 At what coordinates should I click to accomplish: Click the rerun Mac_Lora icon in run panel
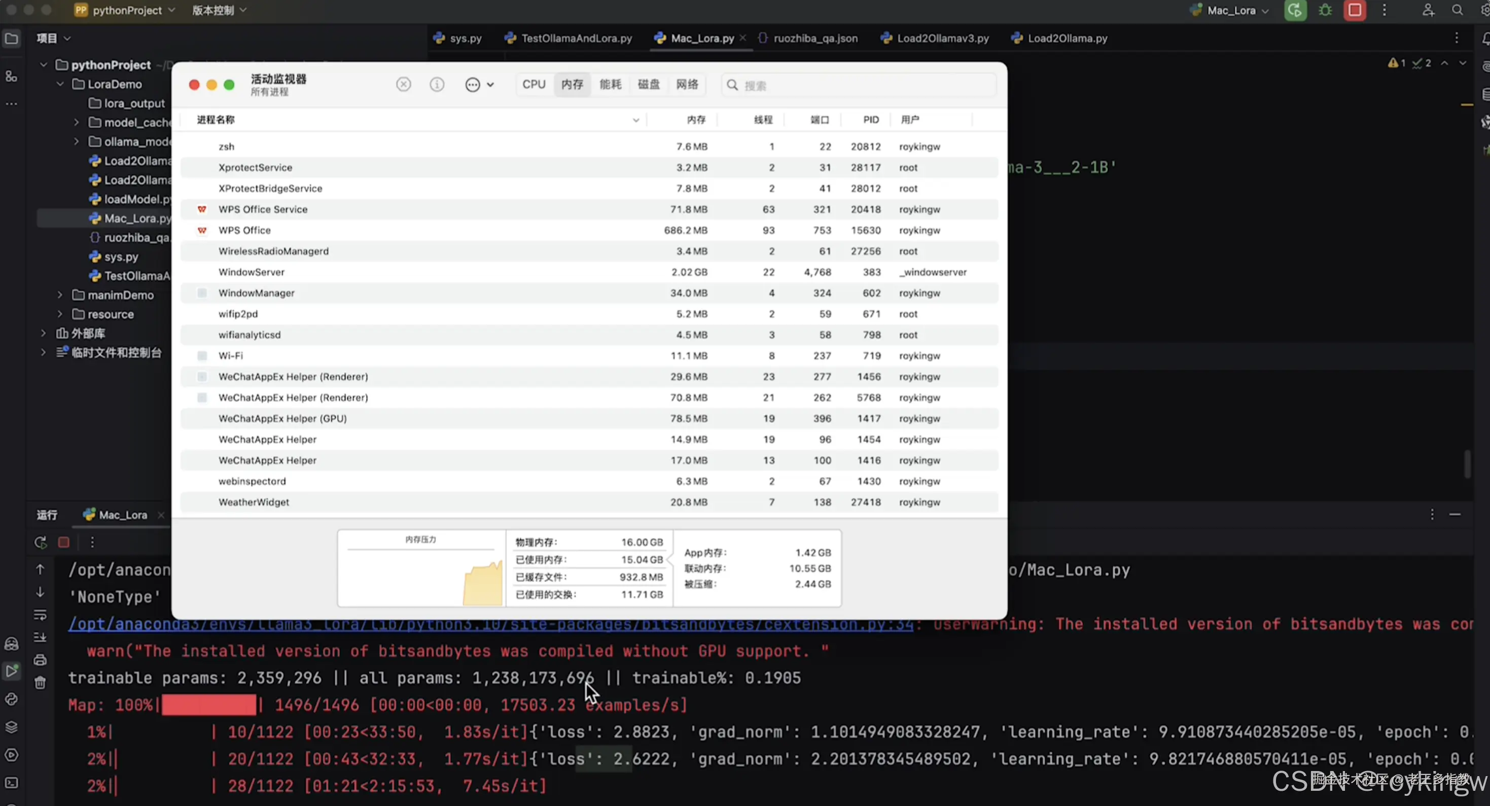(x=40, y=542)
